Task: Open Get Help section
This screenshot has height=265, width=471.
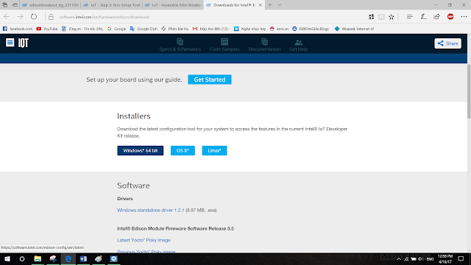Action: [299, 45]
